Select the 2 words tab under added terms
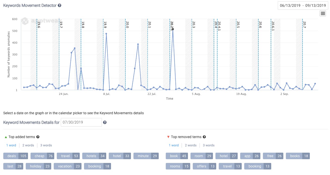Screen dimensions: 330x175 tap(28, 145)
